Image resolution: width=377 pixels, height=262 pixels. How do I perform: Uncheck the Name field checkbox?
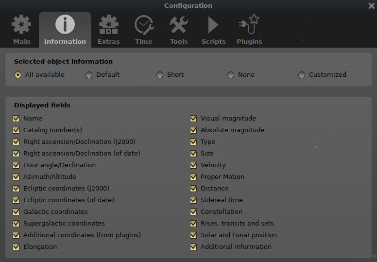[17, 118]
